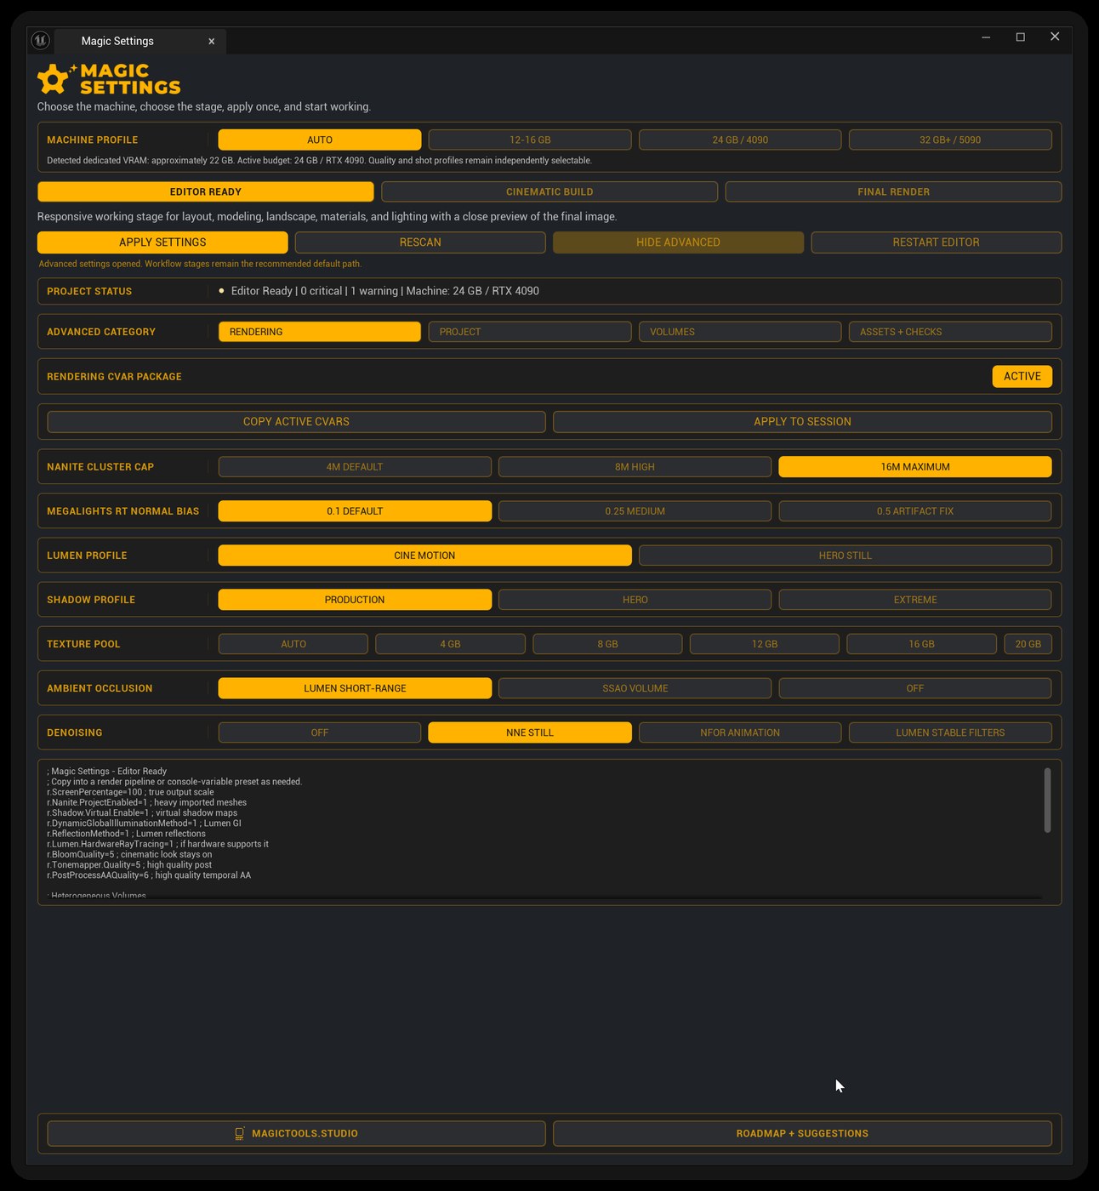
Task: Click the Magic Settings gear logo
Action: coord(56,78)
